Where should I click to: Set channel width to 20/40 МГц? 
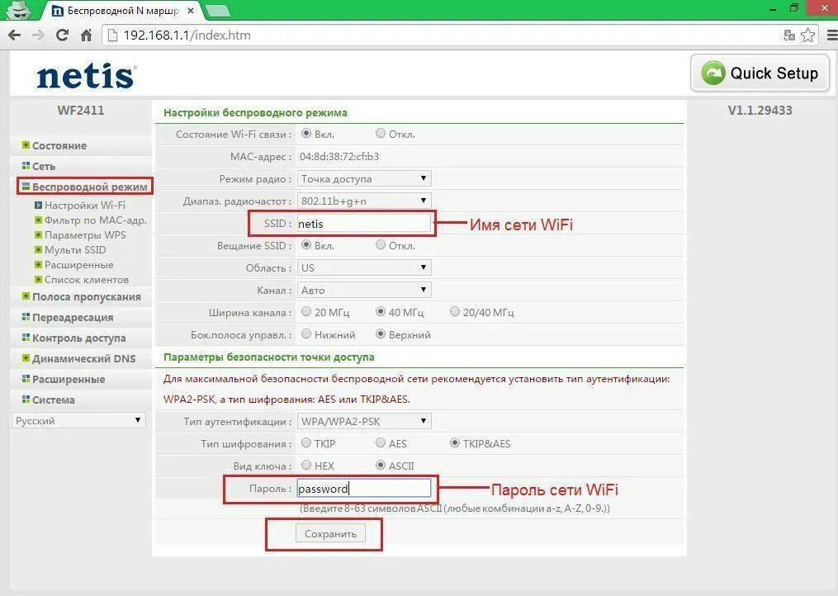455,312
